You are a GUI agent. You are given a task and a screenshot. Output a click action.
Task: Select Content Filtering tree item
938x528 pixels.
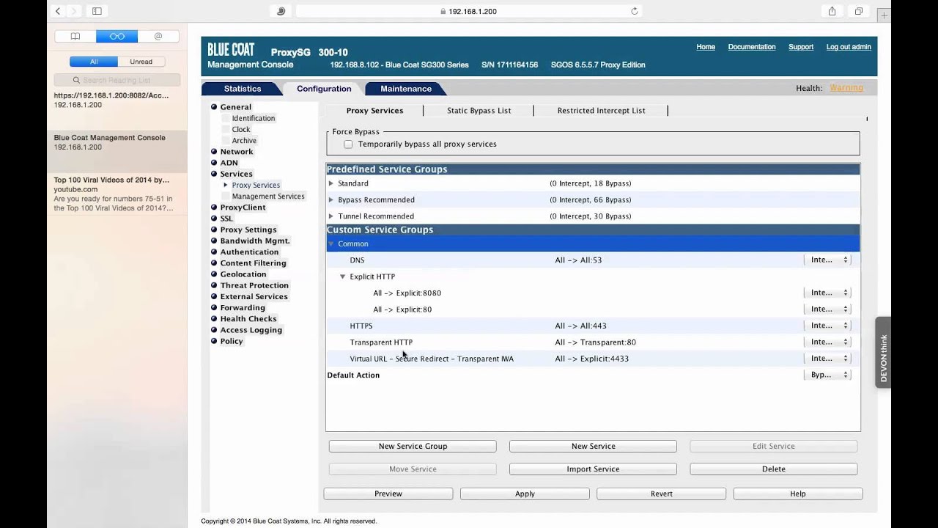pos(253,263)
